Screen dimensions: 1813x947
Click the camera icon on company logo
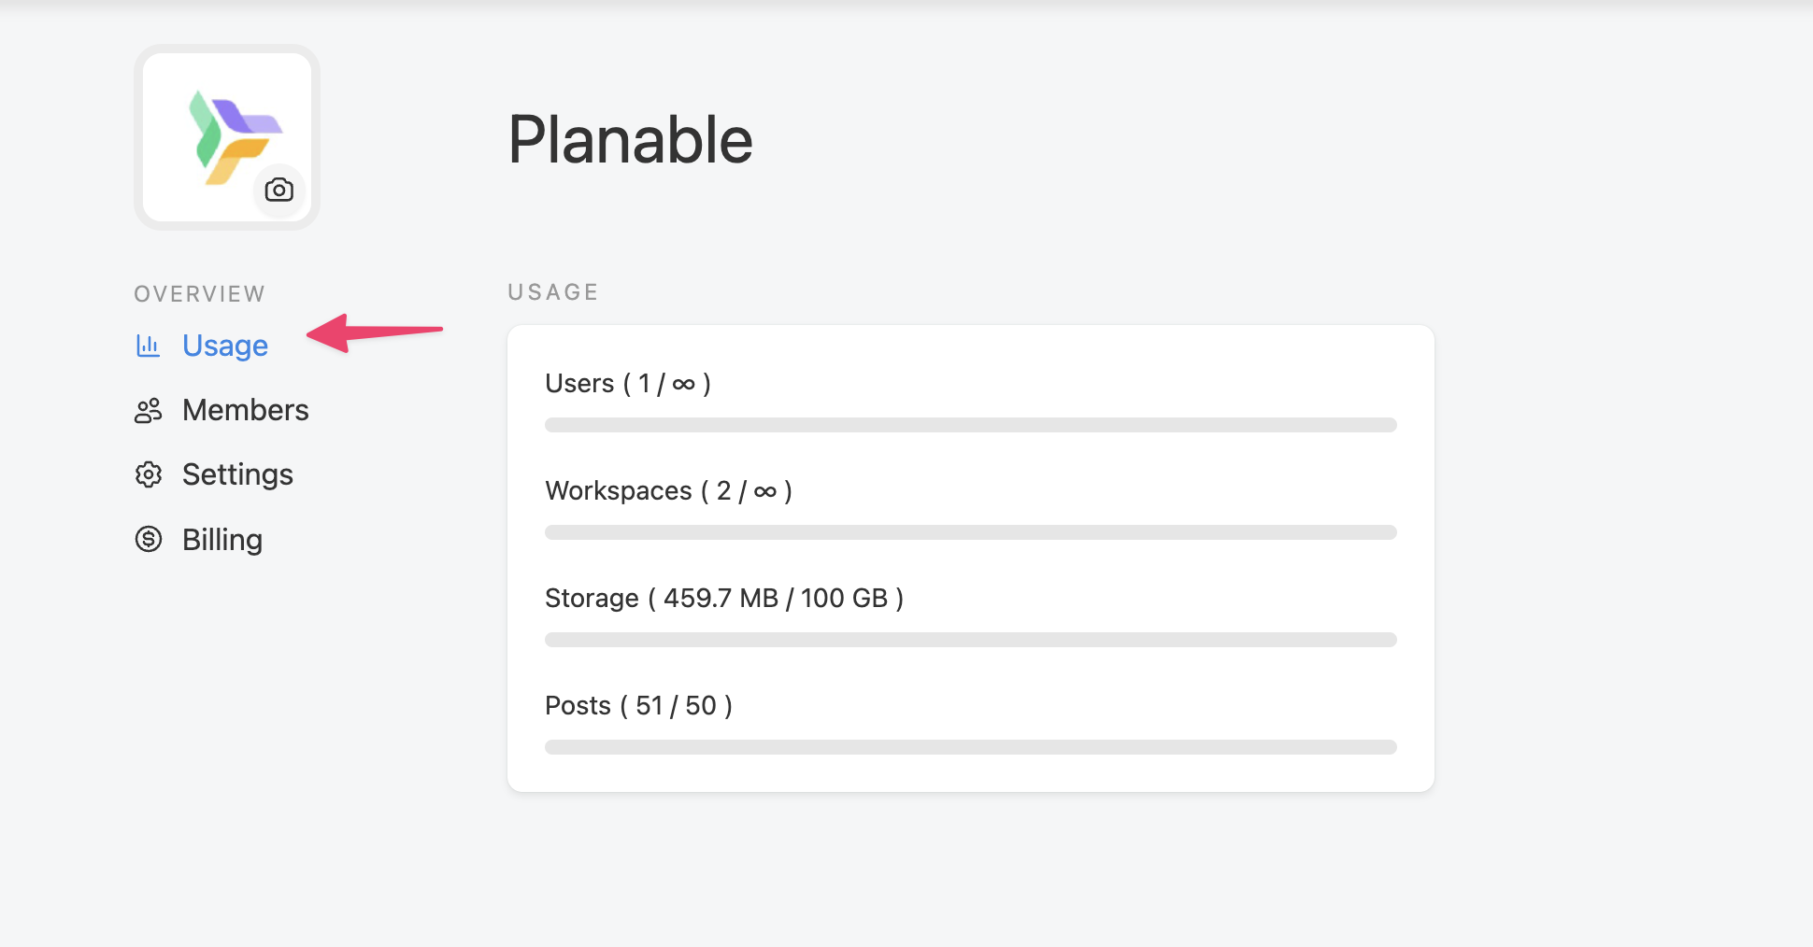click(x=278, y=191)
